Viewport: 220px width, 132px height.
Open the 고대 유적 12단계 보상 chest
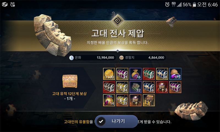coord(70,81)
